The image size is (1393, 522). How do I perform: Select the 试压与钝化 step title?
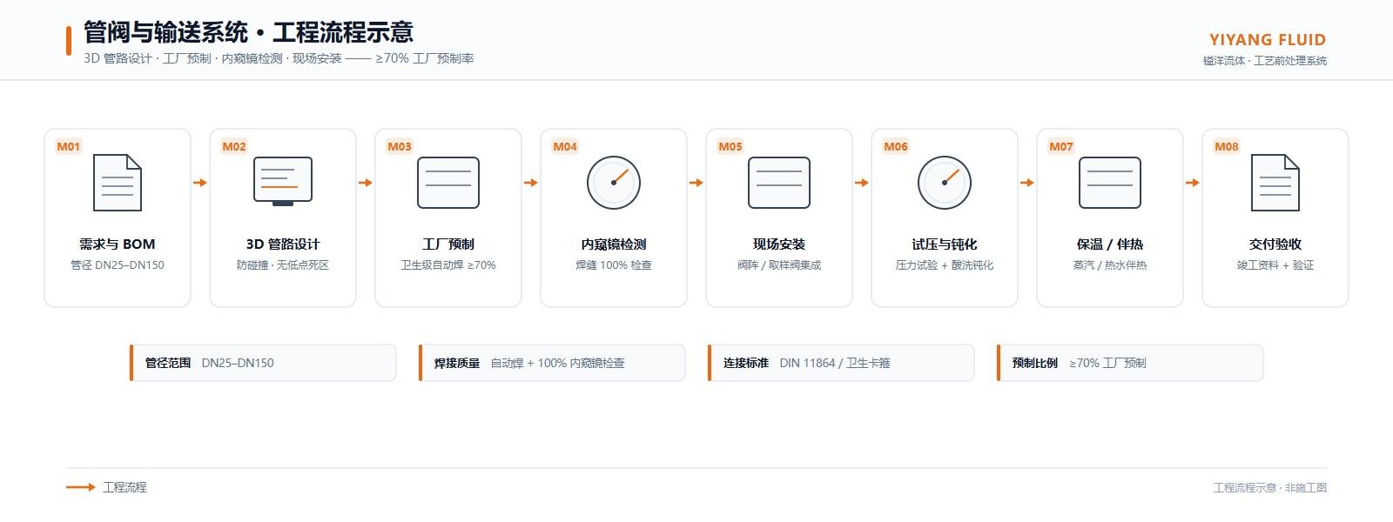click(945, 244)
